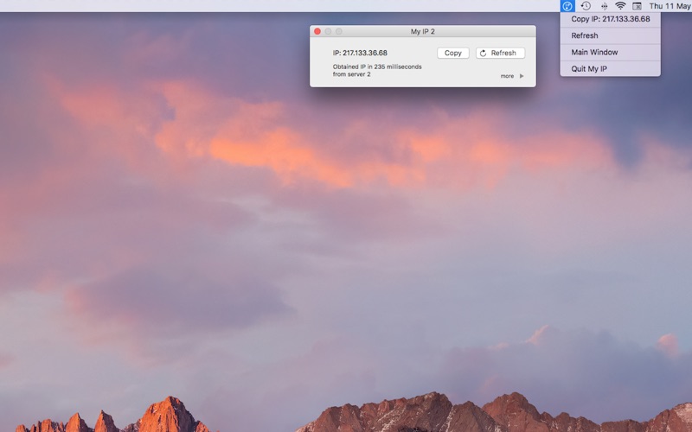Screen dimensions: 692x432
Task: Expand details with the more triangle
Action: pos(522,76)
